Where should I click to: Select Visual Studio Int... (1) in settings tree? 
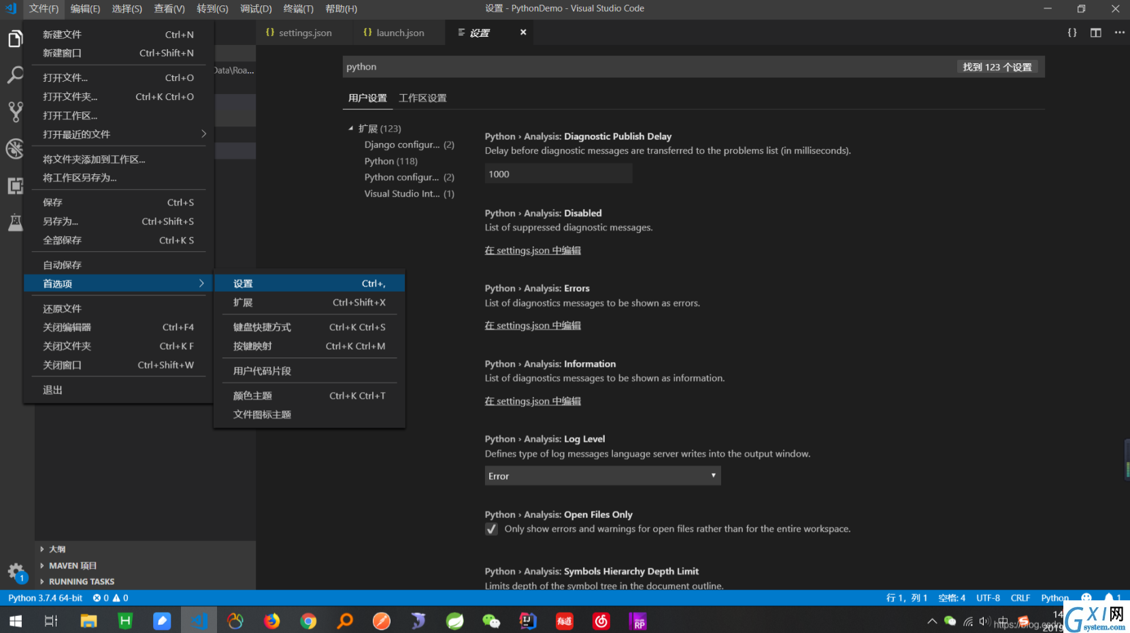[x=409, y=194]
